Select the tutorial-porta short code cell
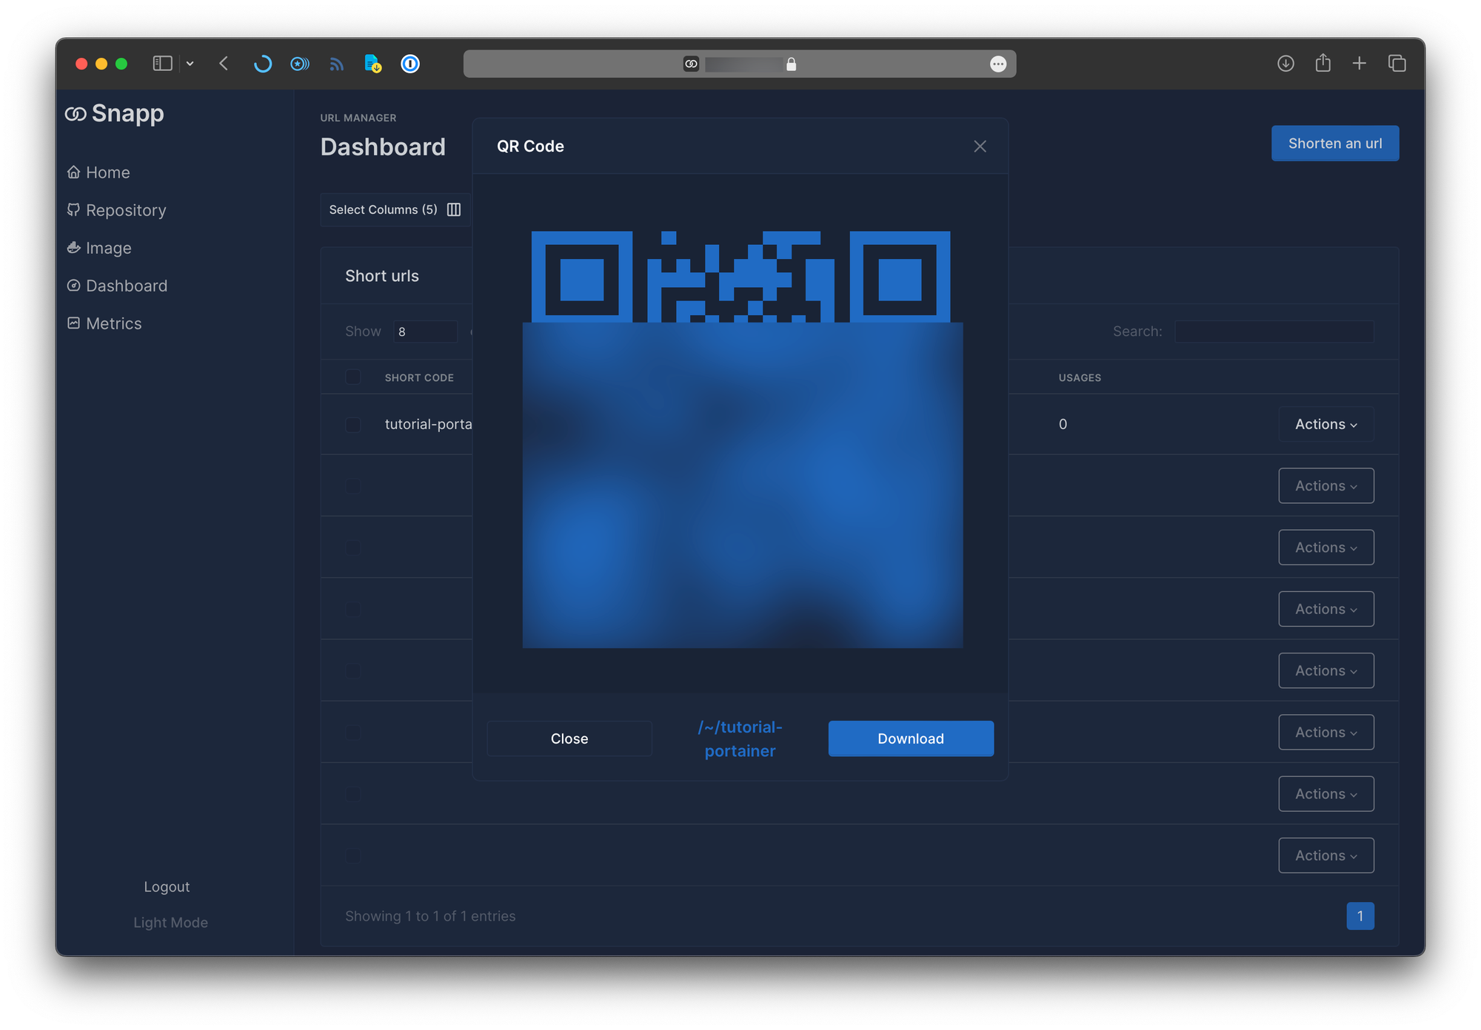 point(428,424)
